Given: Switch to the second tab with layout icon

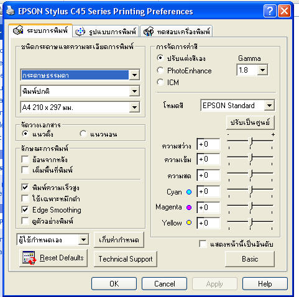Looking at the screenshot, I should click(x=106, y=32).
